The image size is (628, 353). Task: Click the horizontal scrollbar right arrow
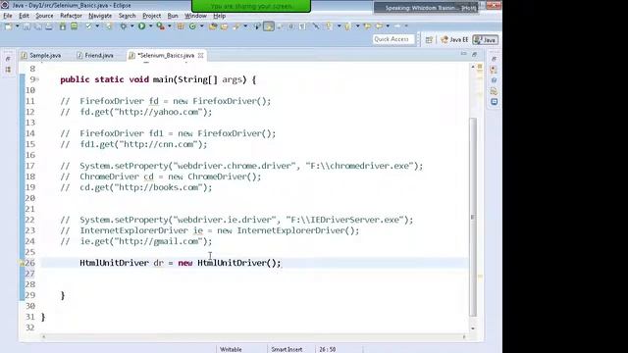pos(464,337)
